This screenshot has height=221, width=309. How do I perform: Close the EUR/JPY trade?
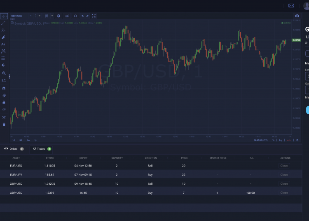pos(284,175)
